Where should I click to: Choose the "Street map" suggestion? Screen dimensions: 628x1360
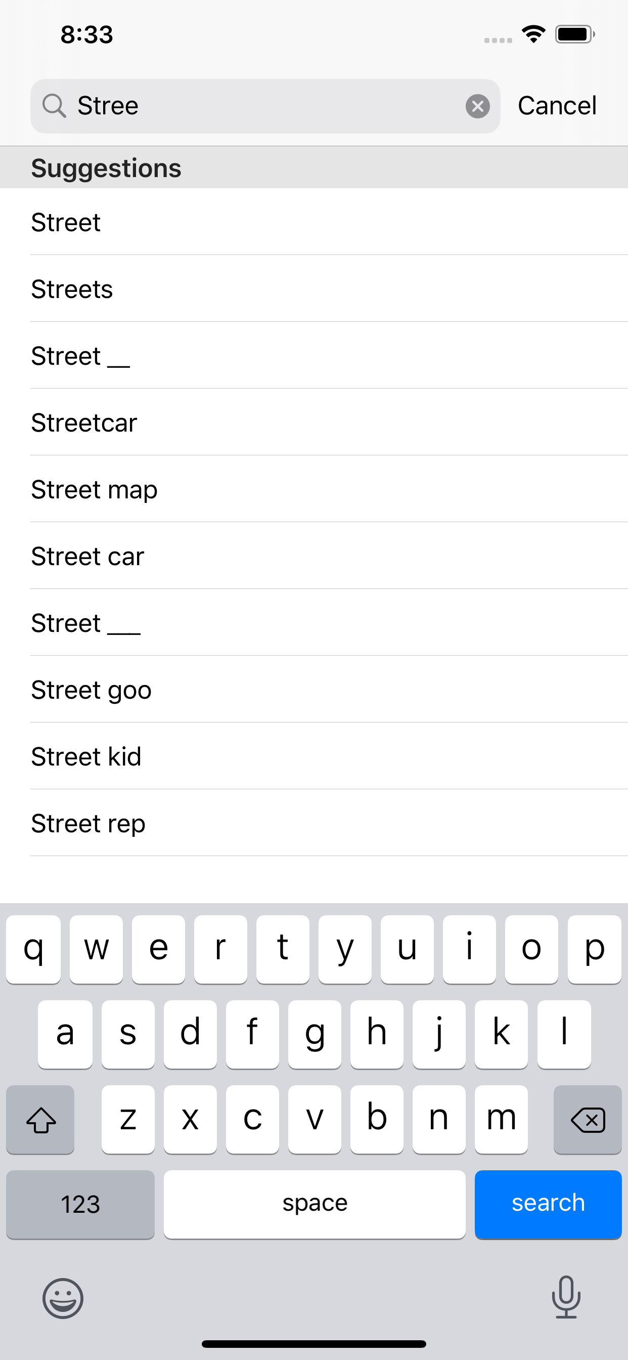pos(95,489)
